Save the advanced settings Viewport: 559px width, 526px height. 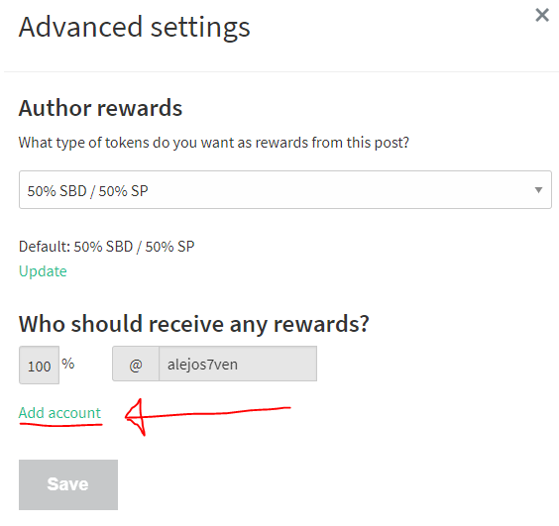[68, 484]
